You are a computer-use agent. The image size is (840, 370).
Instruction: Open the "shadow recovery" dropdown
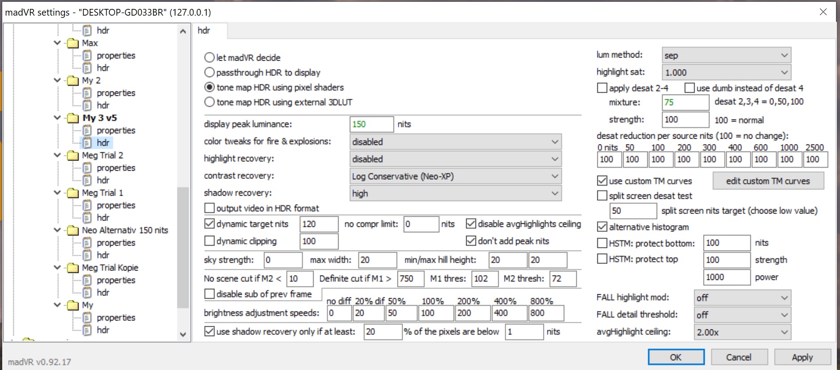tap(455, 193)
